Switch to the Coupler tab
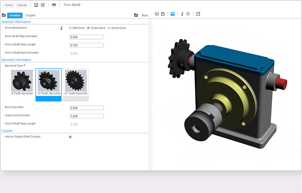The width and height of the screenshot is (302, 193). 30,16
